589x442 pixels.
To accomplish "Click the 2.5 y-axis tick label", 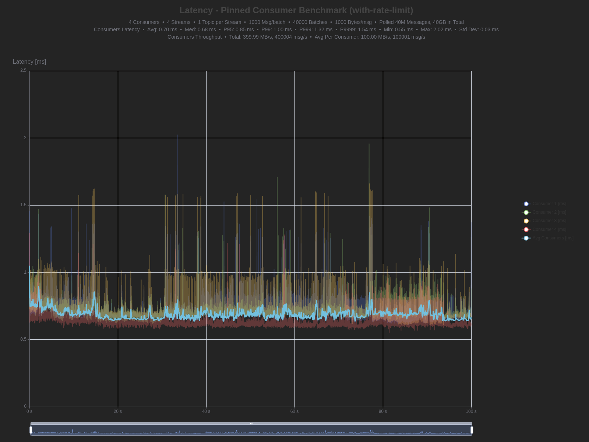I will (x=24, y=70).
